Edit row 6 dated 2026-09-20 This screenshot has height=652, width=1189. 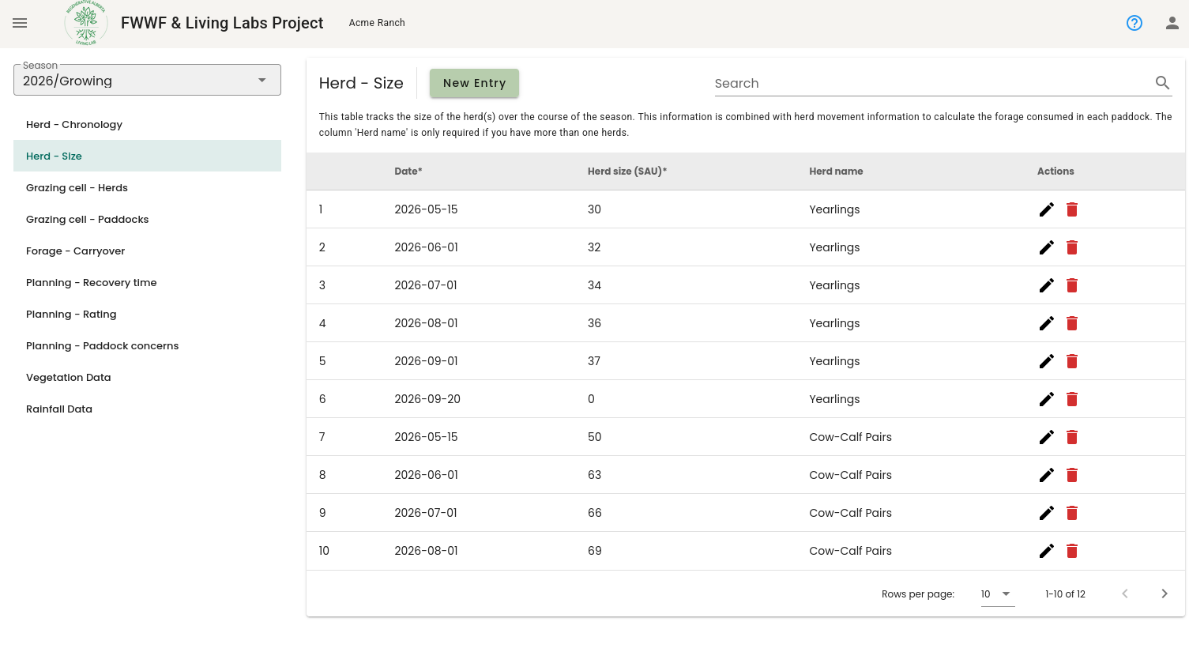coord(1047,399)
